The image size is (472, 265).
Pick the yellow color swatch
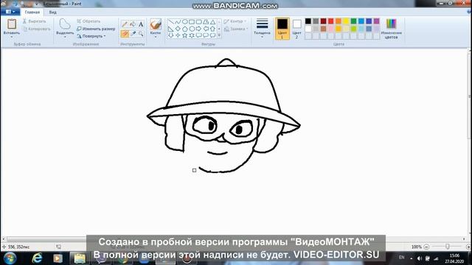pos(346,21)
